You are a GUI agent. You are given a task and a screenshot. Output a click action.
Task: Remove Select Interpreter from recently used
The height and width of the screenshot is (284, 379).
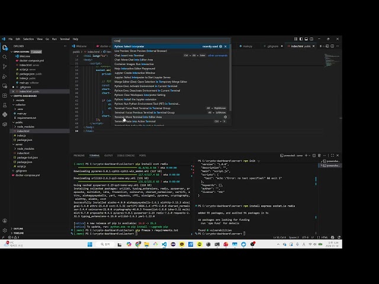(225, 46)
